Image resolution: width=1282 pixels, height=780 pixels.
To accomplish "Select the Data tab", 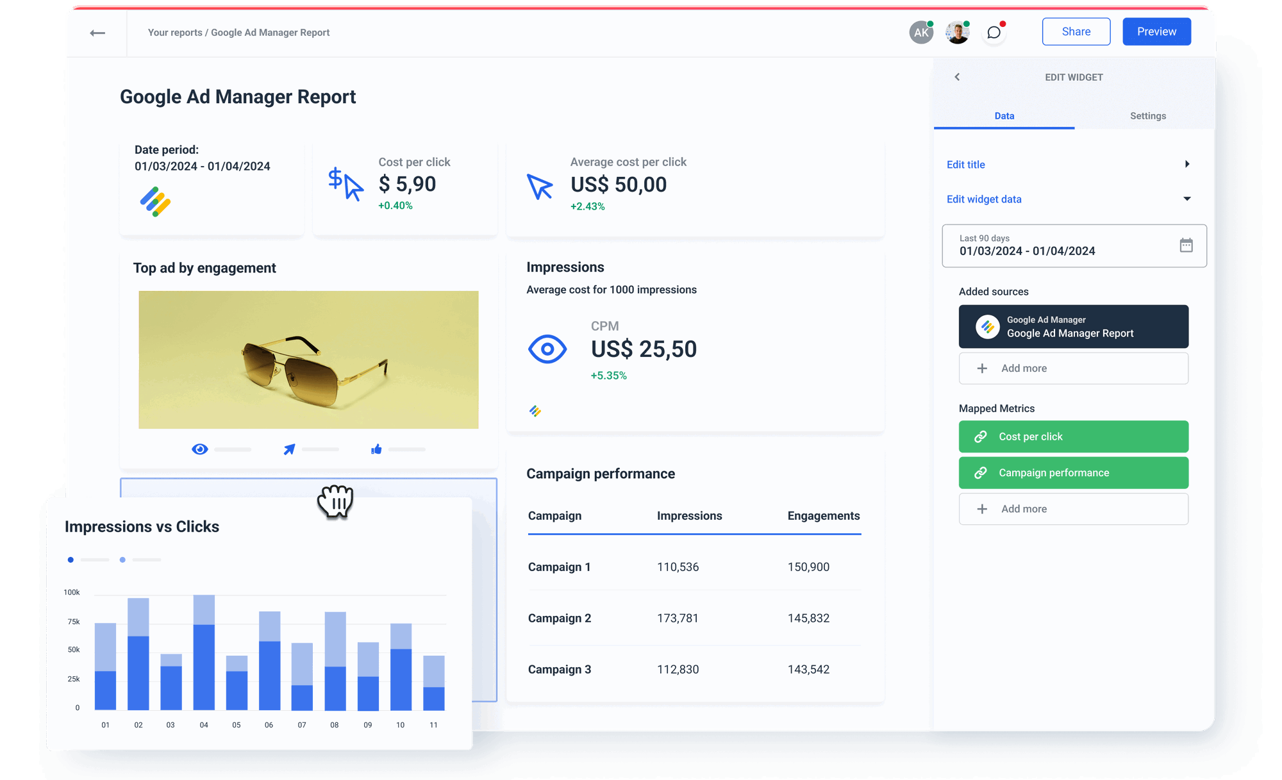I will tap(1004, 116).
